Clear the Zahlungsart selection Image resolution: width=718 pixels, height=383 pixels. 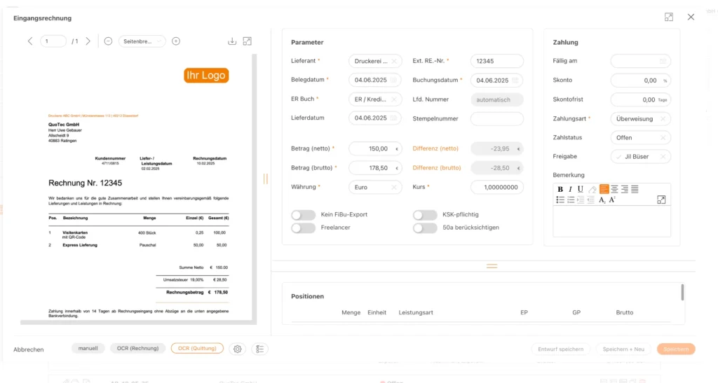[x=663, y=119]
